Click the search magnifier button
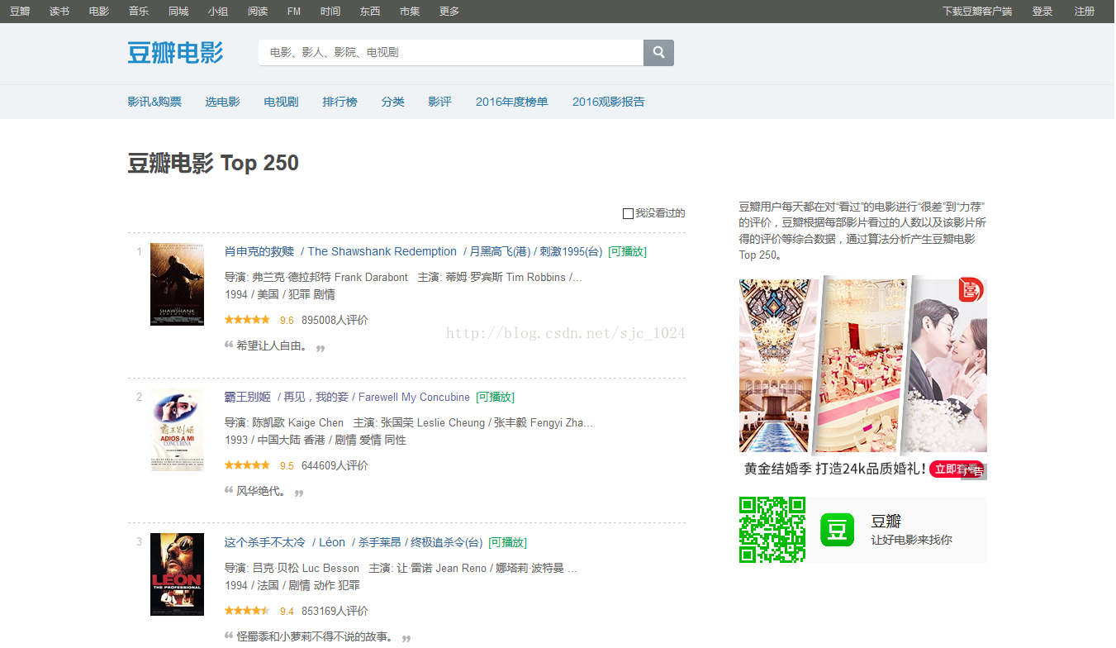The height and width of the screenshot is (648, 1116). coord(658,52)
